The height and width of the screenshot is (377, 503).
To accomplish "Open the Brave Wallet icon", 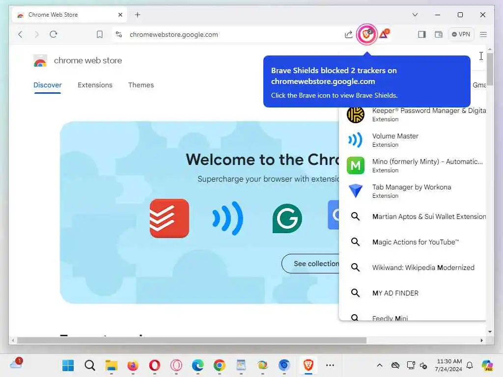I will pos(439,34).
